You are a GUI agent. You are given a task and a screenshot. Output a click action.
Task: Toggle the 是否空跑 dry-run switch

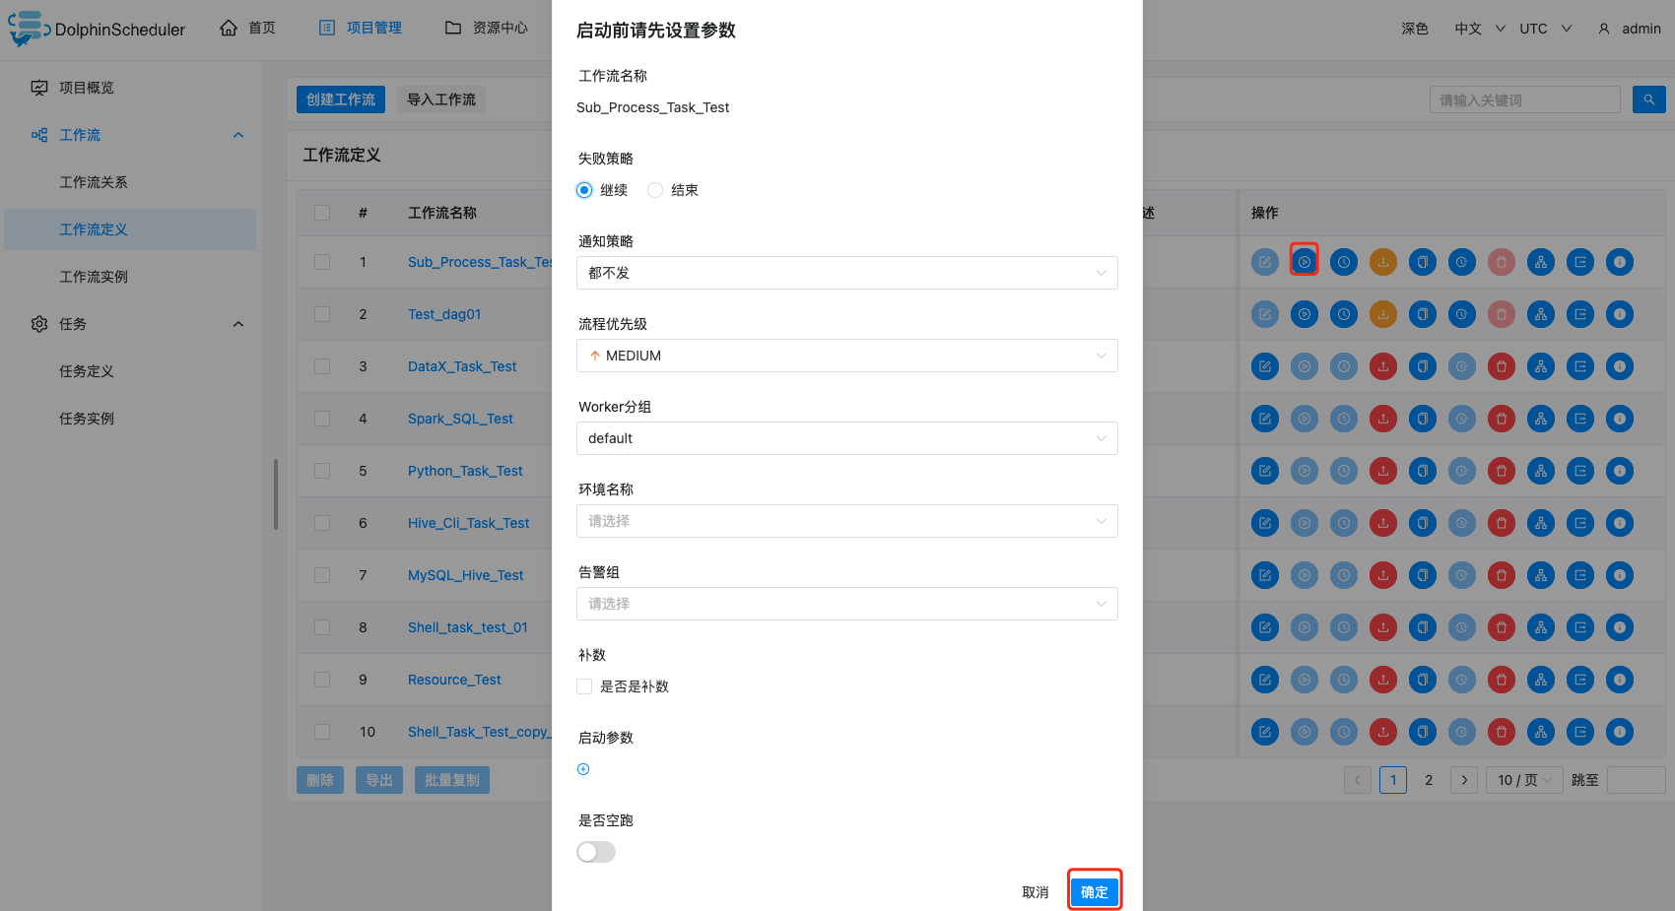click(x=596, y=852)
